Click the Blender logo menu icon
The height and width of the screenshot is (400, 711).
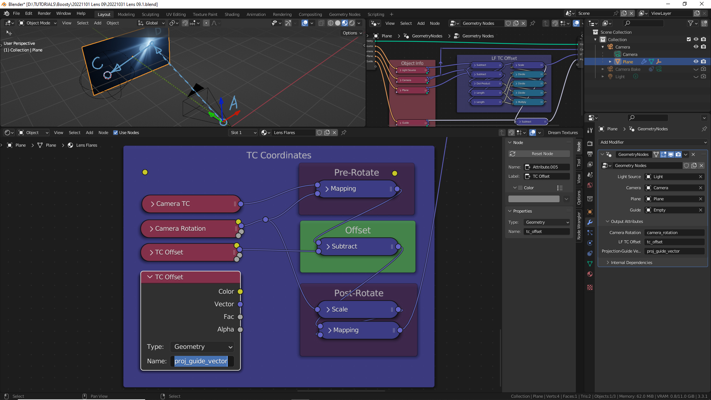(6, 13)
